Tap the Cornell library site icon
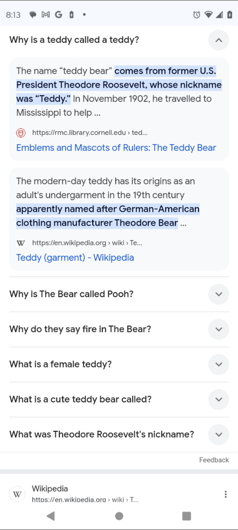Screen dimensions: 238x530 (21, 133)
